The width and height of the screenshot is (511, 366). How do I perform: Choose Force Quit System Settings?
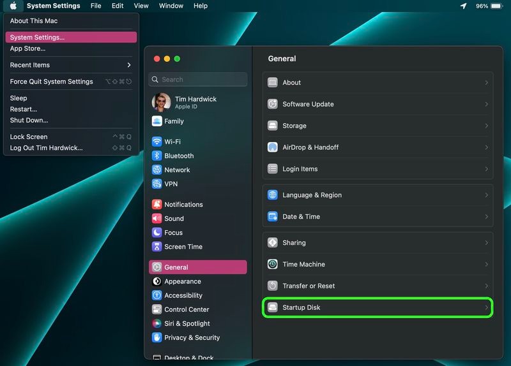click(71, 82)
